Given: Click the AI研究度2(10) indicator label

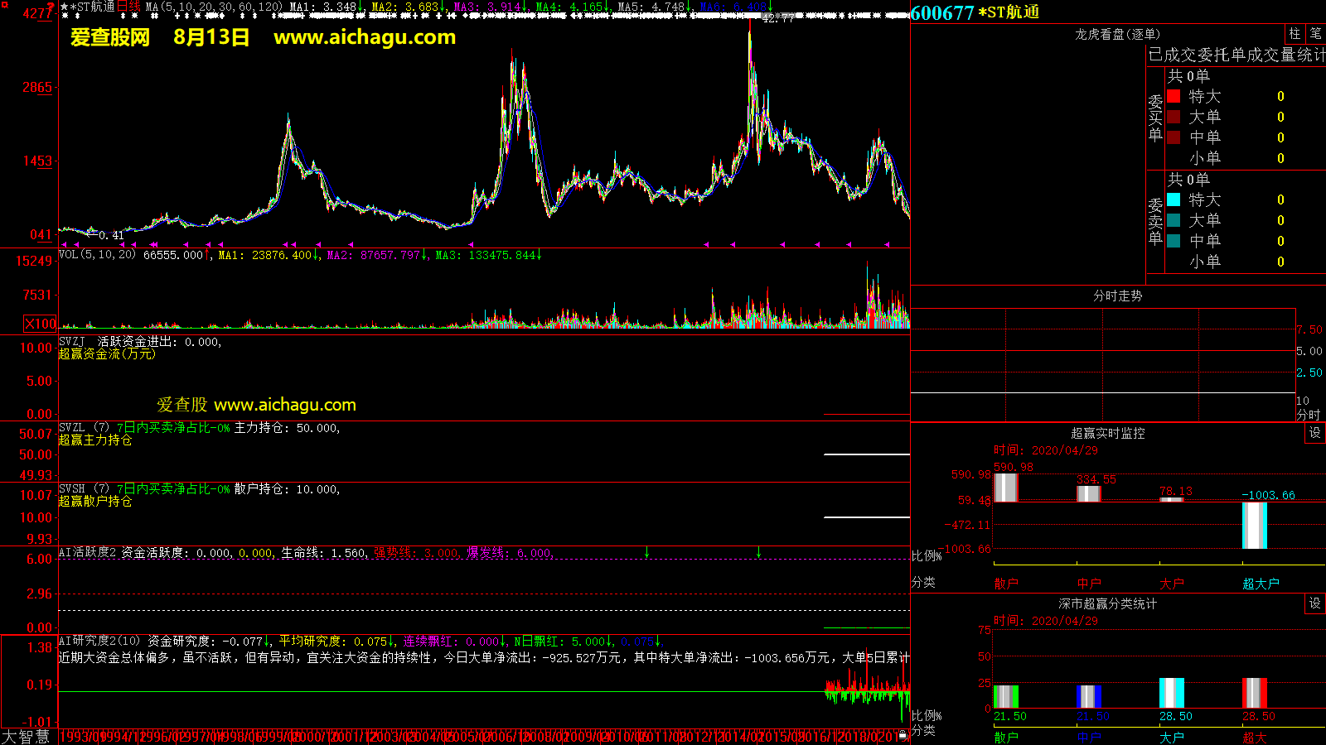Looking at the screenshot, I should click(x=99, y=641).
